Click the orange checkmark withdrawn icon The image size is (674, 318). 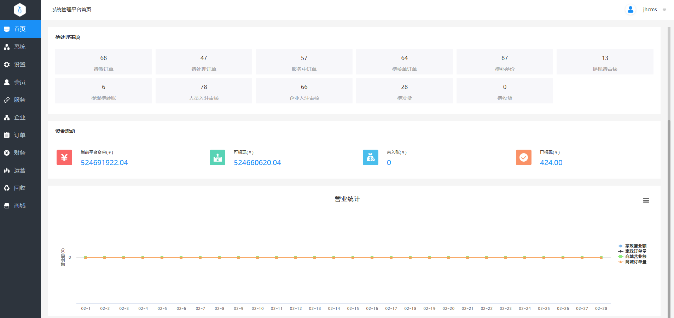click(524, 157)
